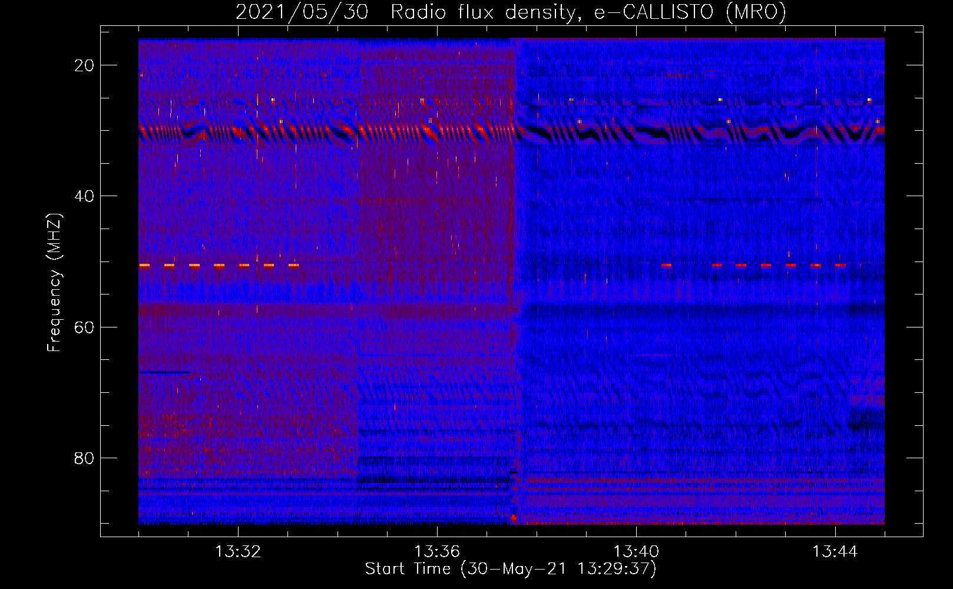Click the 13:36 time tick label

pos(437,552)
